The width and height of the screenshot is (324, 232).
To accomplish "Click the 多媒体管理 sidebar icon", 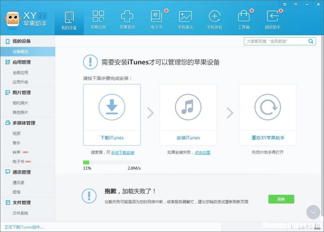I will [8, 123].
